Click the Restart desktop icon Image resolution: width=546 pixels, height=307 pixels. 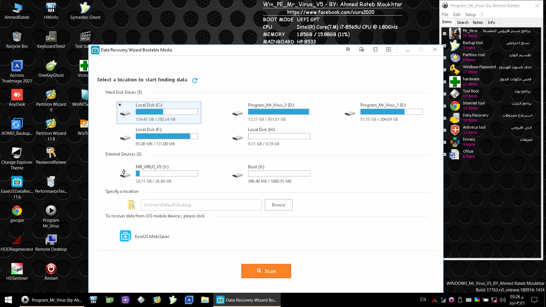tap(51, 272)
